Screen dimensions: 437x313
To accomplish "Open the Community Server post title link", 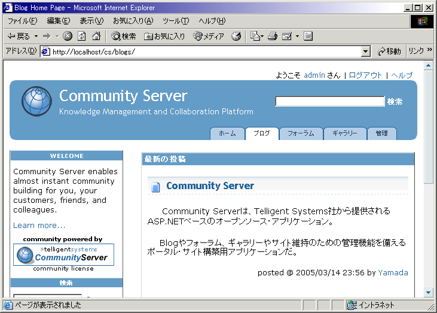I will 210,186.
